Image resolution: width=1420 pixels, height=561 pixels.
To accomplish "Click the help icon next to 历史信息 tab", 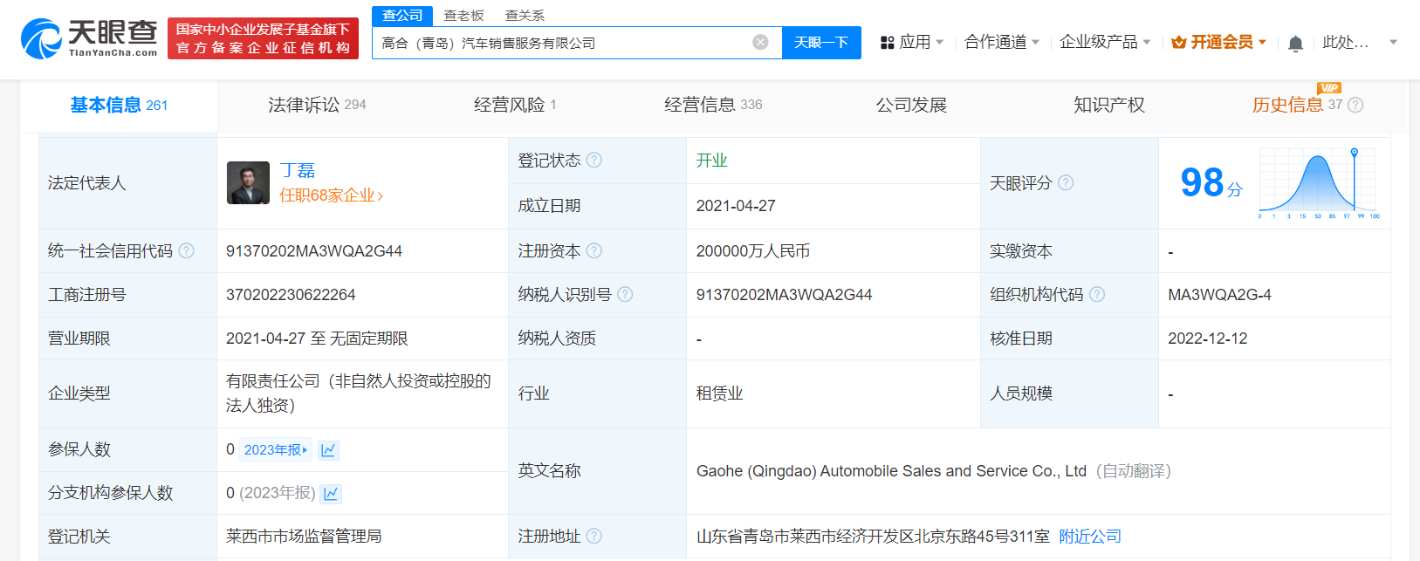I will [1355, 105].
